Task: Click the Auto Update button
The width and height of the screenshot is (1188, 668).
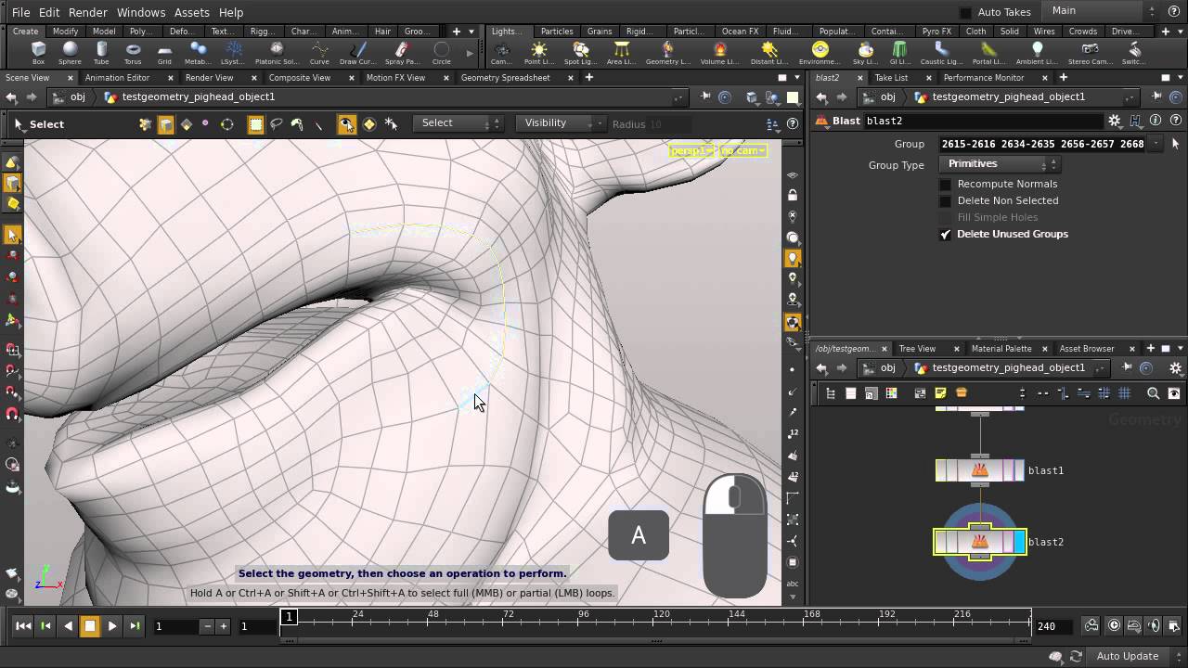Action: pos(1127,656)
